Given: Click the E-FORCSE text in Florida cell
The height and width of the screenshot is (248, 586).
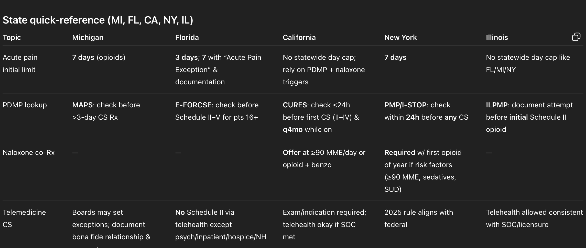Looking at the screenshot, I should tap(193, 105).
